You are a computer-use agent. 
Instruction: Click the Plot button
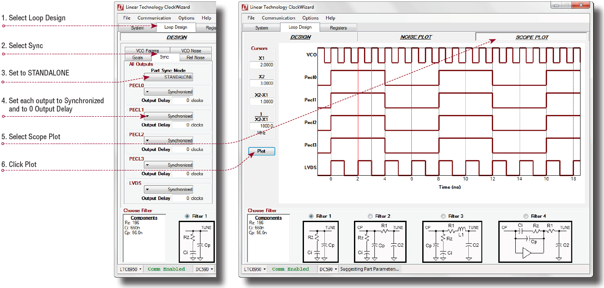[261, 151]
